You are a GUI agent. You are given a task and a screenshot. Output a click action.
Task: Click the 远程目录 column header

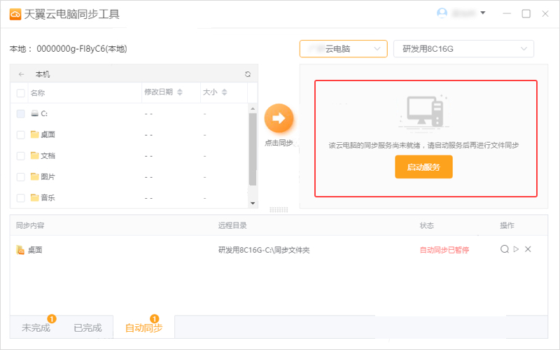[x=232, y=225]
